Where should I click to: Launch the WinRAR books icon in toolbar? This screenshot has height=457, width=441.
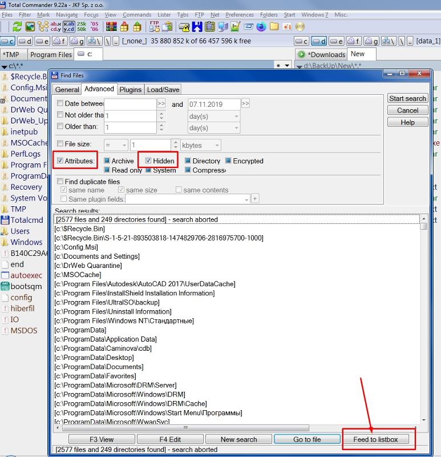click(111, 27)
